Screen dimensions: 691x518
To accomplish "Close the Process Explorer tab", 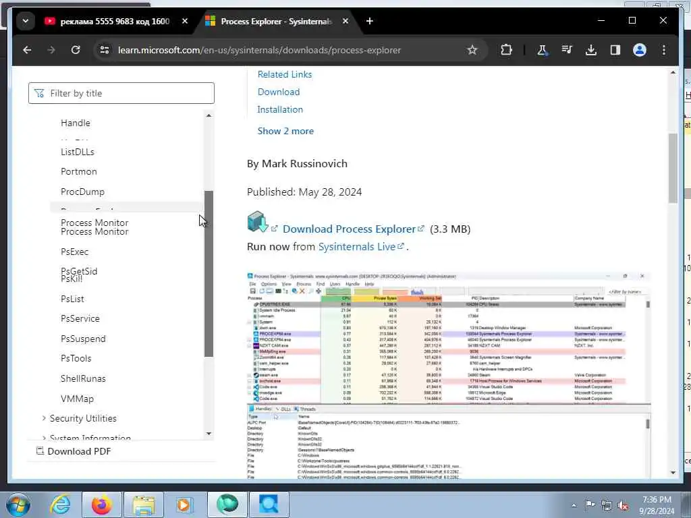I will pos(345,21).
